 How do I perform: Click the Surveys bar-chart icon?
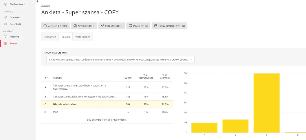[6, 43]
